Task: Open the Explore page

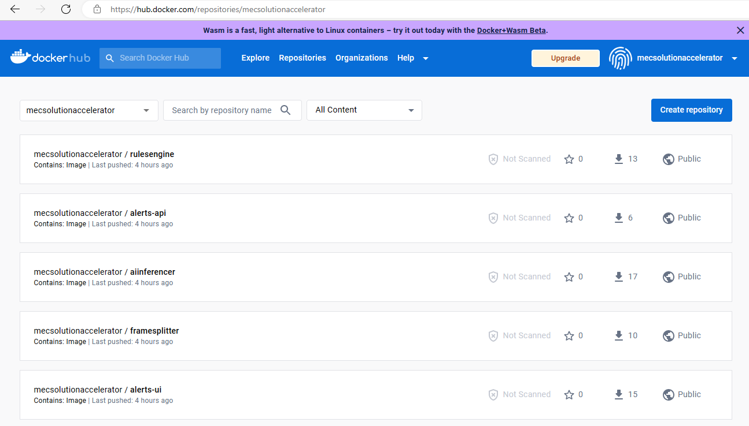Action: 255,58
